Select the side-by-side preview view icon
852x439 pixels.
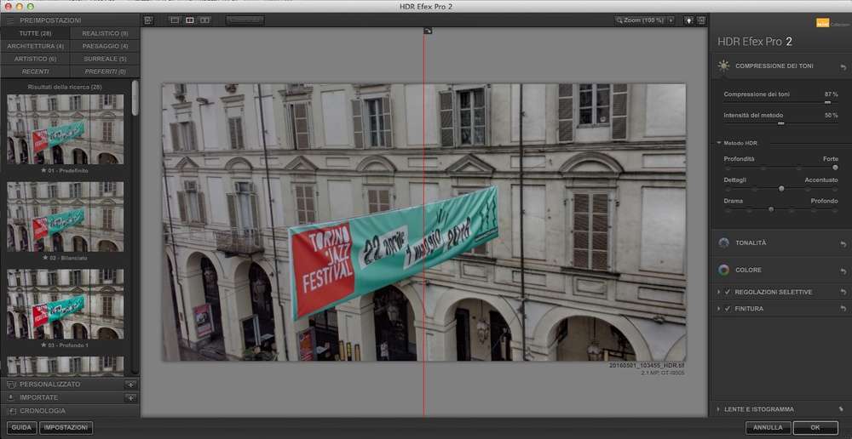(205, 20)
